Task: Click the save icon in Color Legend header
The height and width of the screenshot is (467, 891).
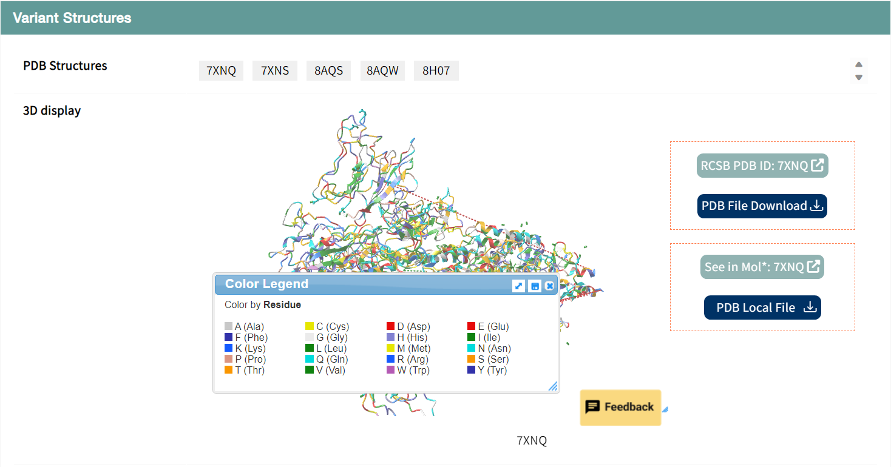Action: (534, 286)
